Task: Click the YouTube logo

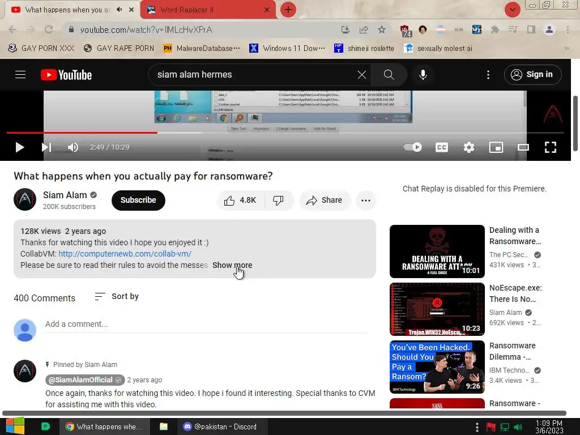Action: (x=66, y=75)
